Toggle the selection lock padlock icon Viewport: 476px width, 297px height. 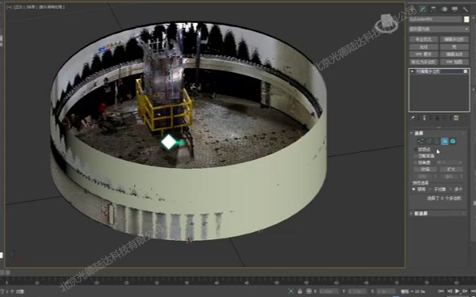[300, 291]
